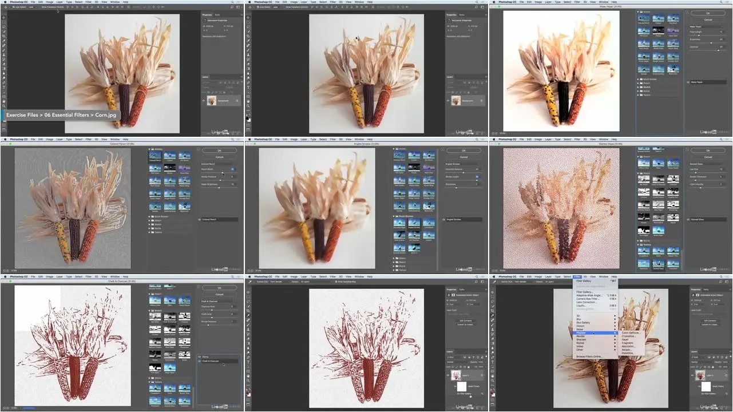
Task: Toggle the Stained Glass effect layer eye
Action: pyautogui.click(x=688, y=219)
